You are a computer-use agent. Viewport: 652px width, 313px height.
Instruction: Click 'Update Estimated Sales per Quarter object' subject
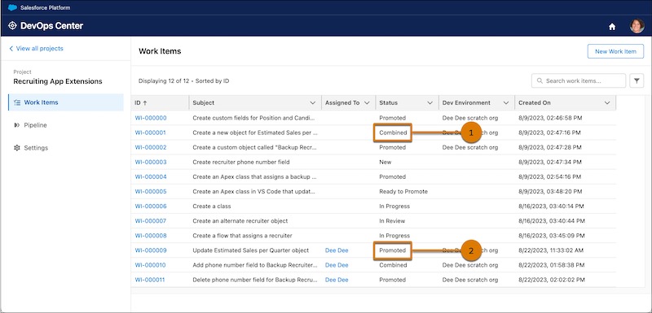pyautogui.click(x=251, y=250)
